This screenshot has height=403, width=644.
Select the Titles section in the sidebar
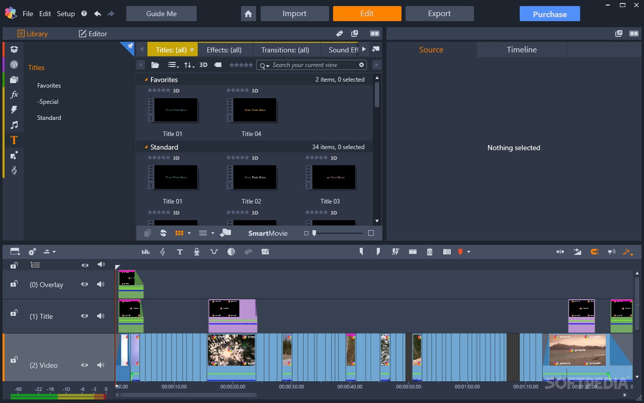14,140
